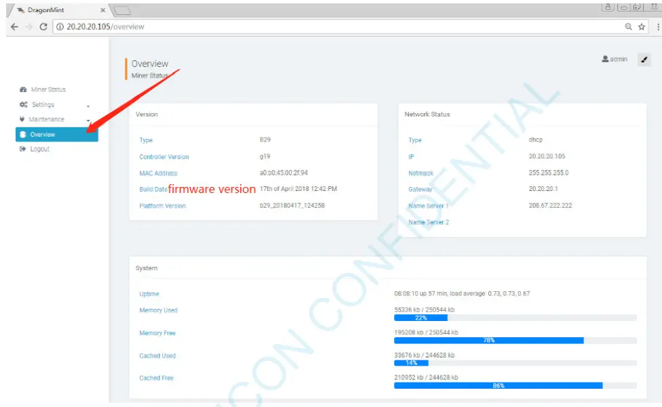
Task: Click the paintbrush theme button
Action: pyautogui.click(x=644, y=60)
